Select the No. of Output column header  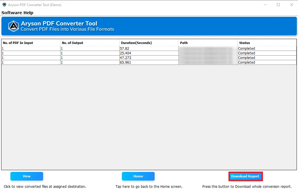[90, 43]
